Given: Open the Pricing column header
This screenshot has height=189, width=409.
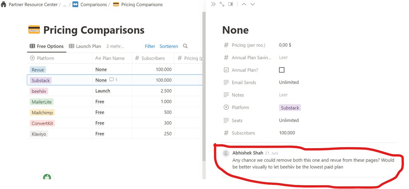Looking at the screenshot, I should coord(189,58).
